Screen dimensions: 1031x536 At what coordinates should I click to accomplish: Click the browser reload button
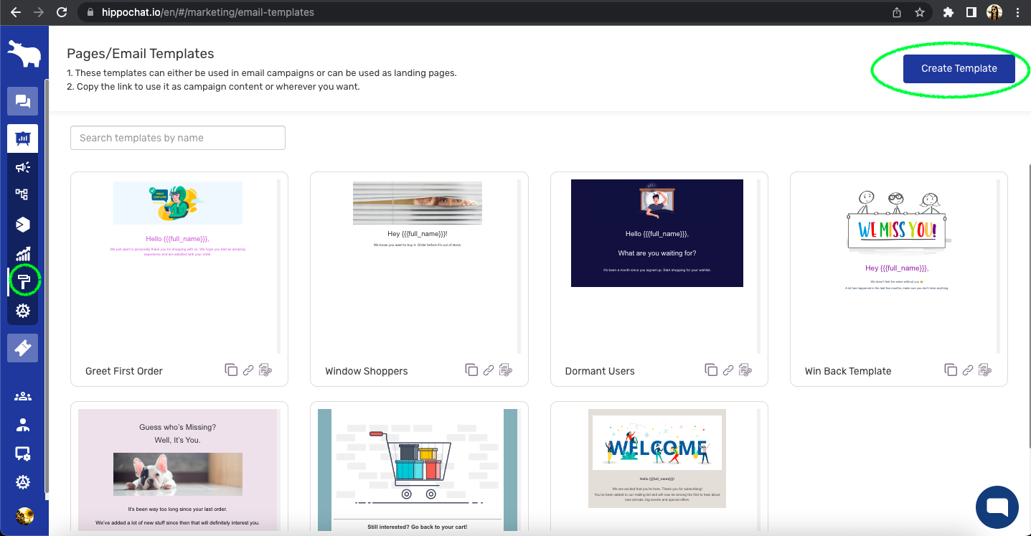click(x=62, y=12)
